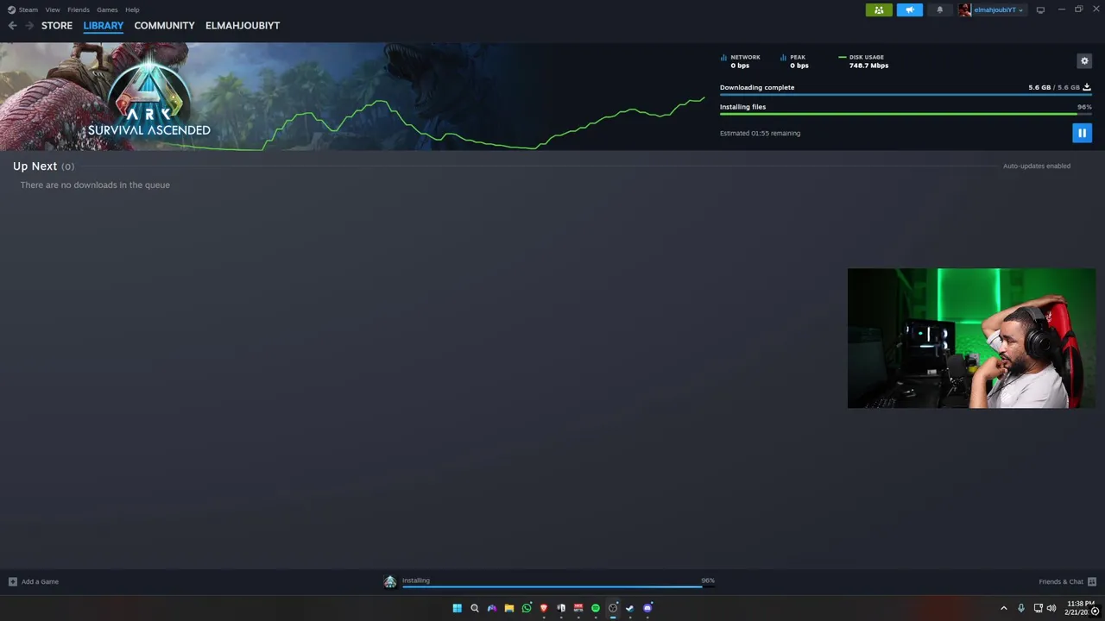Click the blue megaphone announcements button
Viewport: 1105px width, 621px height.
(909, 9)
